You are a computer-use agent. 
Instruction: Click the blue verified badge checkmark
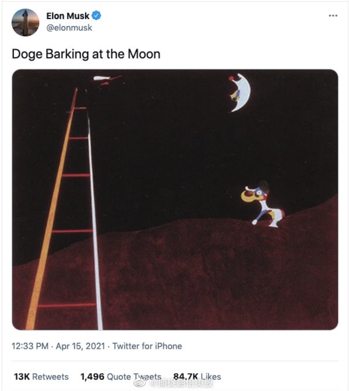click(x=97, y=16)
